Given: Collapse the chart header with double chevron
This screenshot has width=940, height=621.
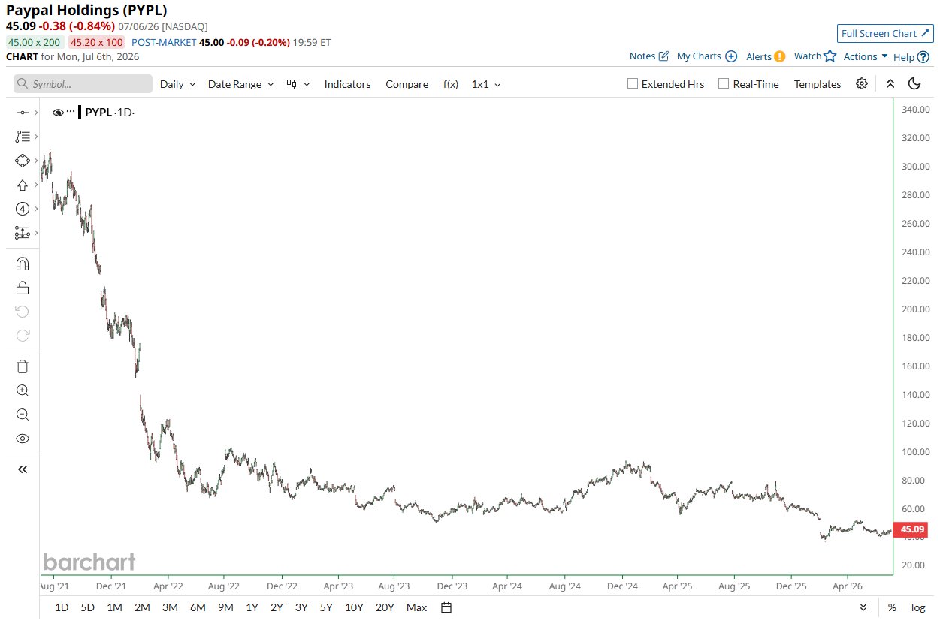Looking at the screenshot, I should pos(890,84).
